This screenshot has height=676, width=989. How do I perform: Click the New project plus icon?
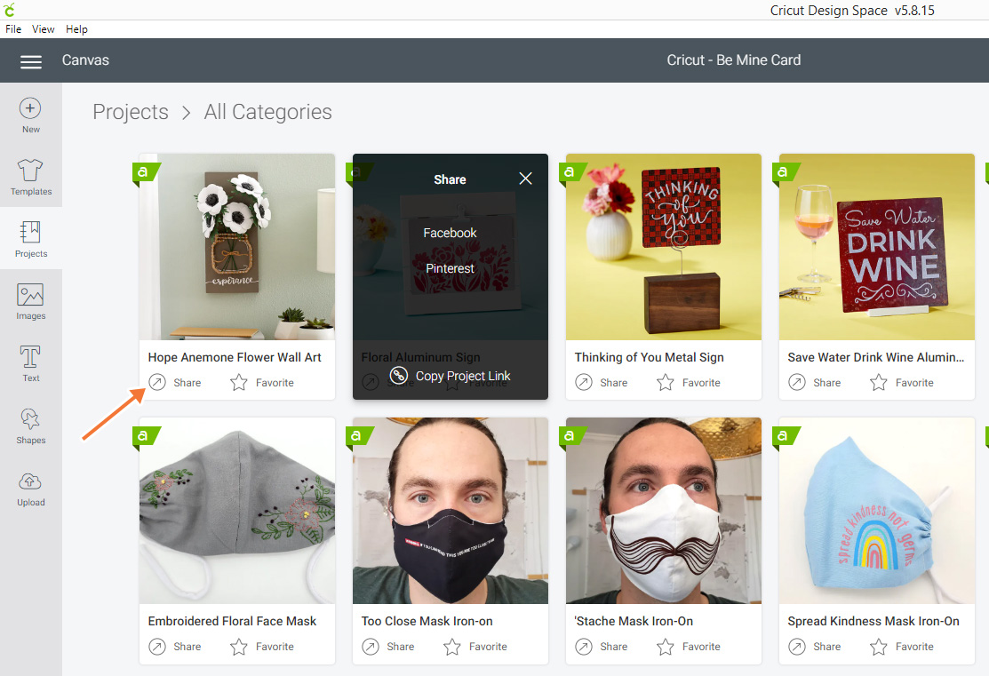pyautogui.click(x=30, y=108)
